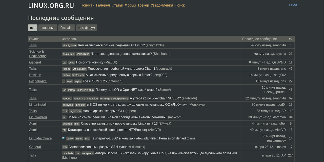
Task: Click the small icon before the conky tag
Action: 64,138
